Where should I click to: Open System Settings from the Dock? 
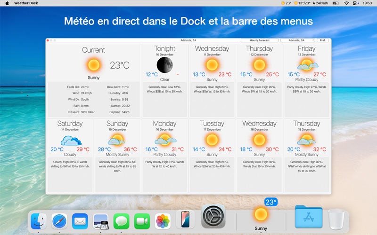pos(213,217)
